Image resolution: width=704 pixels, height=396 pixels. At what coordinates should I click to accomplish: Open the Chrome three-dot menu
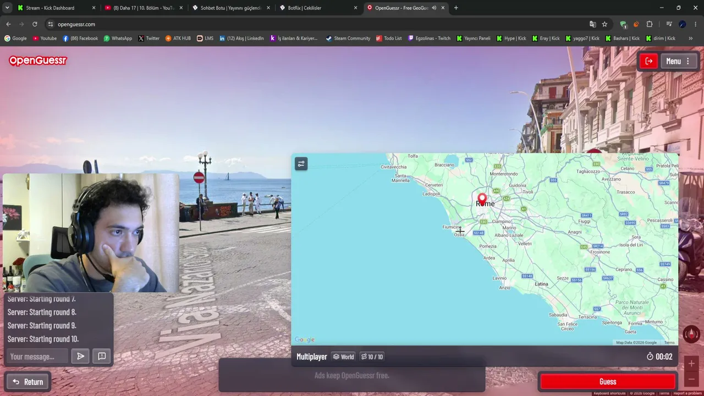[x=696, y=24]
